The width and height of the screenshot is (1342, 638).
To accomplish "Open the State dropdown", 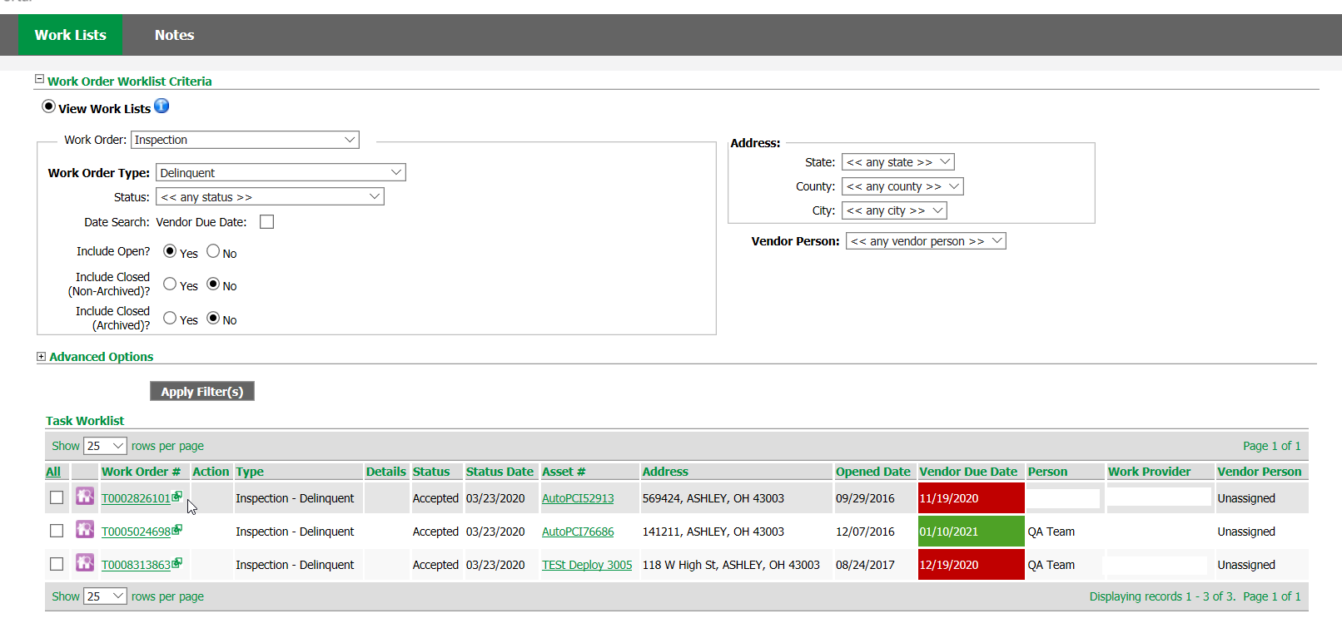I will (x=897, y=161).
